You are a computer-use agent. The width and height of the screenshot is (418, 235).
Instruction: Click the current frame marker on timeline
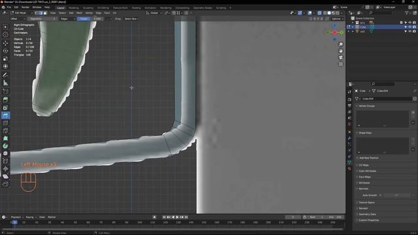(15, 222)
